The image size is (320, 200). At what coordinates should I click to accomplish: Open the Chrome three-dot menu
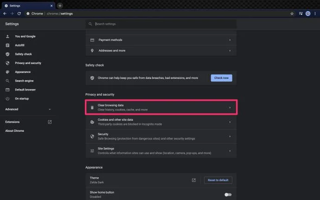point(315,13)
